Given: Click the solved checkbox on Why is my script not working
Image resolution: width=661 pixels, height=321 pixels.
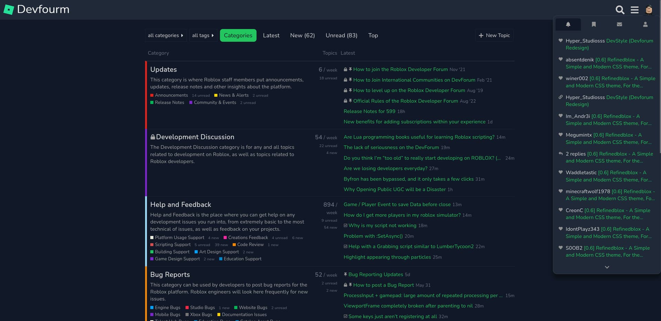Looking at the screenshot, I should pos(346,225).
